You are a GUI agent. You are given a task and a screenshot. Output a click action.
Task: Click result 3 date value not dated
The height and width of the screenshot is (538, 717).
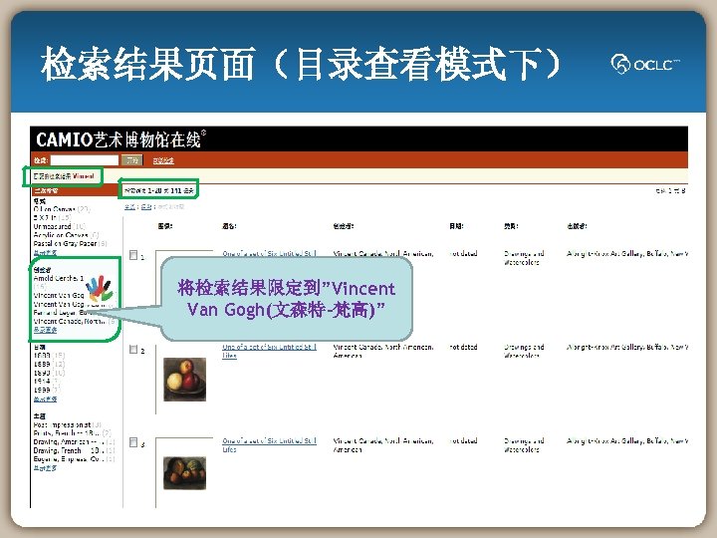click(463, 440)
